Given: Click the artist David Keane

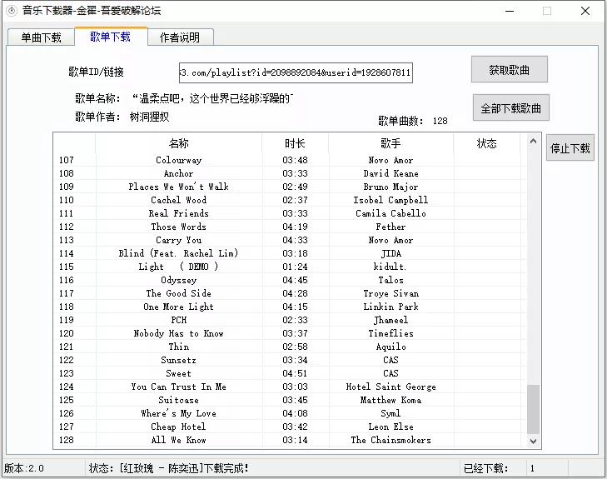Looking at the screenshot, I should [x=391, y=173].
